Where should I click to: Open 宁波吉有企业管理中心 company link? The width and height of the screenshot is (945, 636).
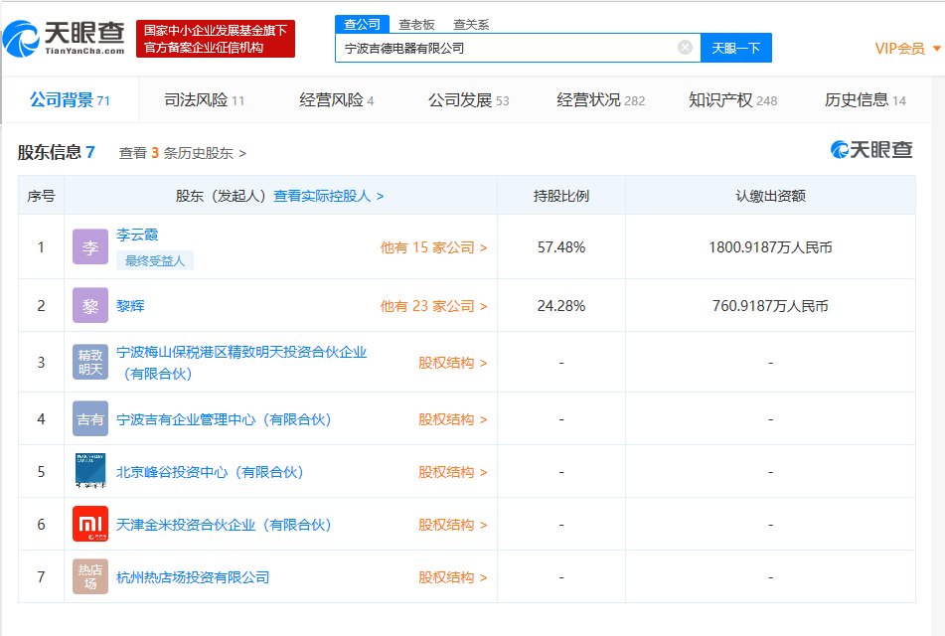click(x=224, y=419)
